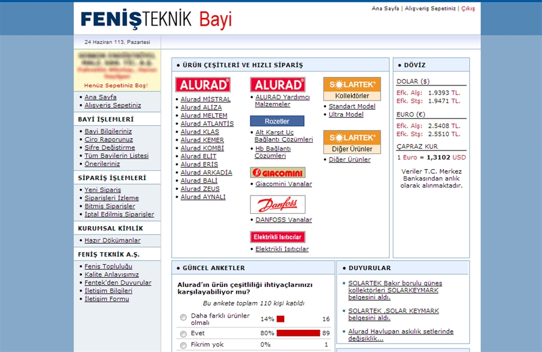This screenshot has height=352, width=542.
Task: Open Alurad ATLANTİS product link
Action: coord(207,124)
